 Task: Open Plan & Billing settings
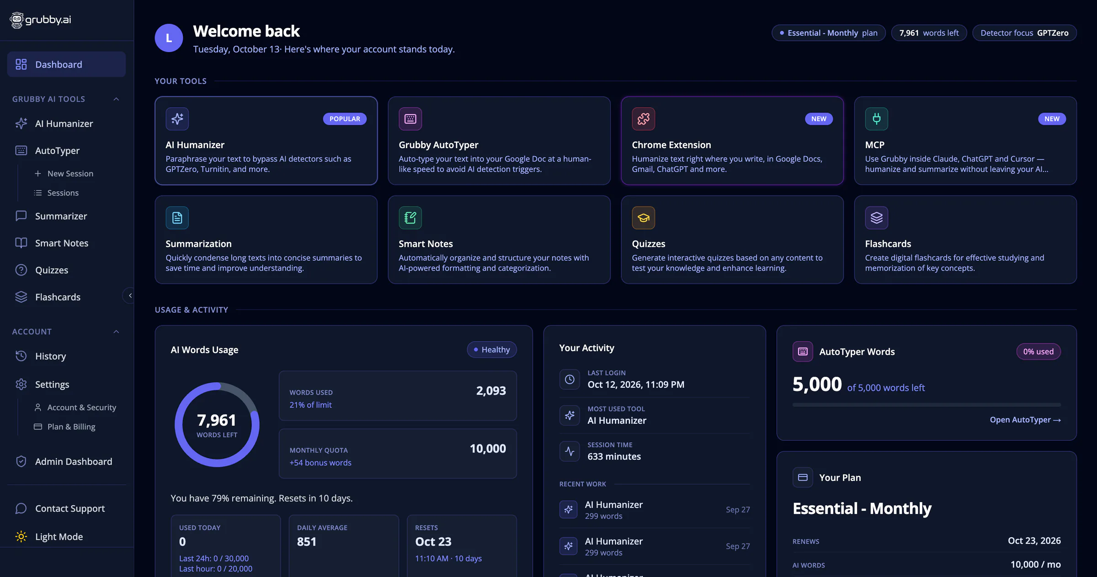[65, 427]
